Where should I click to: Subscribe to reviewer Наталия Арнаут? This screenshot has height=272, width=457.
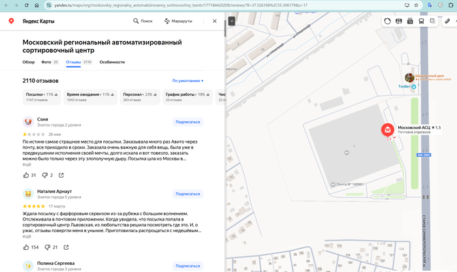tap(188, 194)
